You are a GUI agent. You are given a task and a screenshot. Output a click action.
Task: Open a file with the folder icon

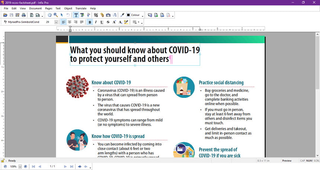coord(5,15)
